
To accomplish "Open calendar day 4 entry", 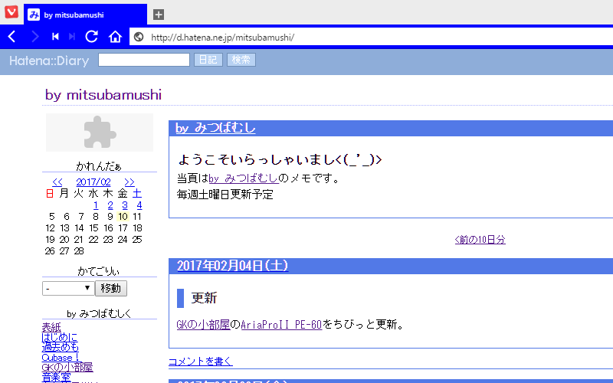I will coord(139,205).
